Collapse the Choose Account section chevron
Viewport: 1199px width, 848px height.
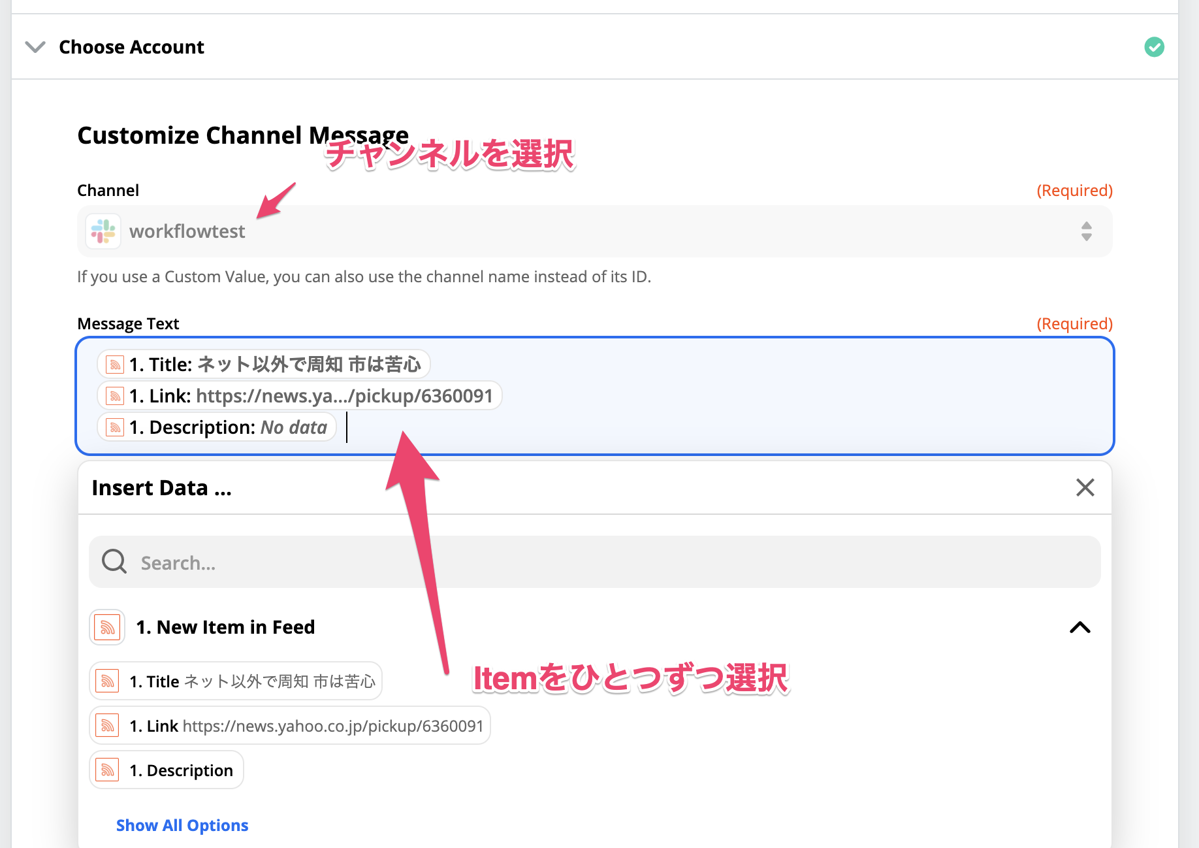[x=35, y=47]
